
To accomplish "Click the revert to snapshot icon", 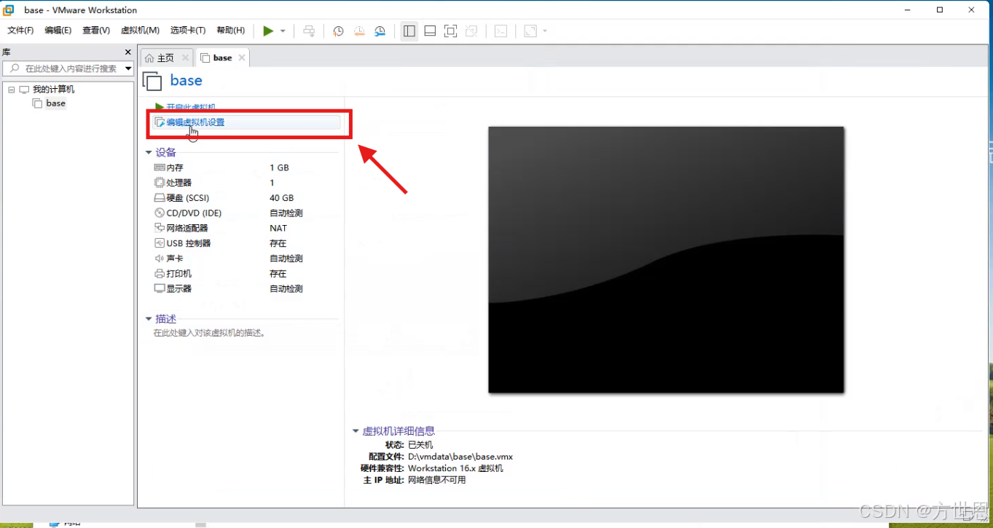I will (359, 31).
